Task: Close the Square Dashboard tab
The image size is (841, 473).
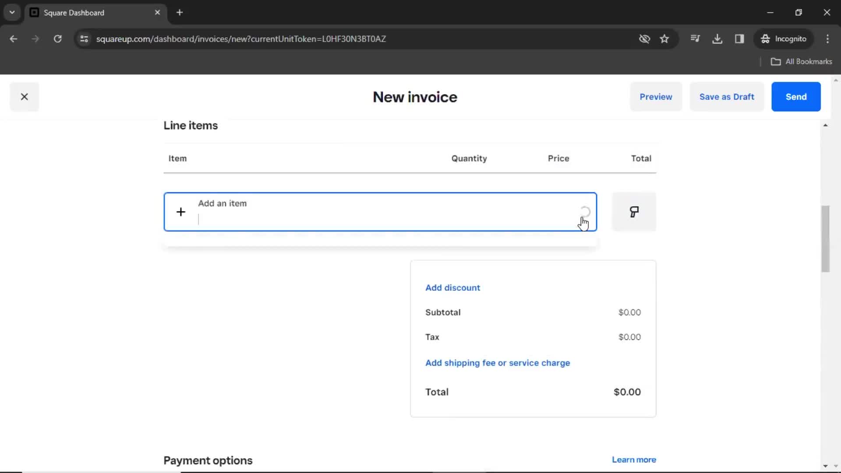Action: (x=157, y=13)
